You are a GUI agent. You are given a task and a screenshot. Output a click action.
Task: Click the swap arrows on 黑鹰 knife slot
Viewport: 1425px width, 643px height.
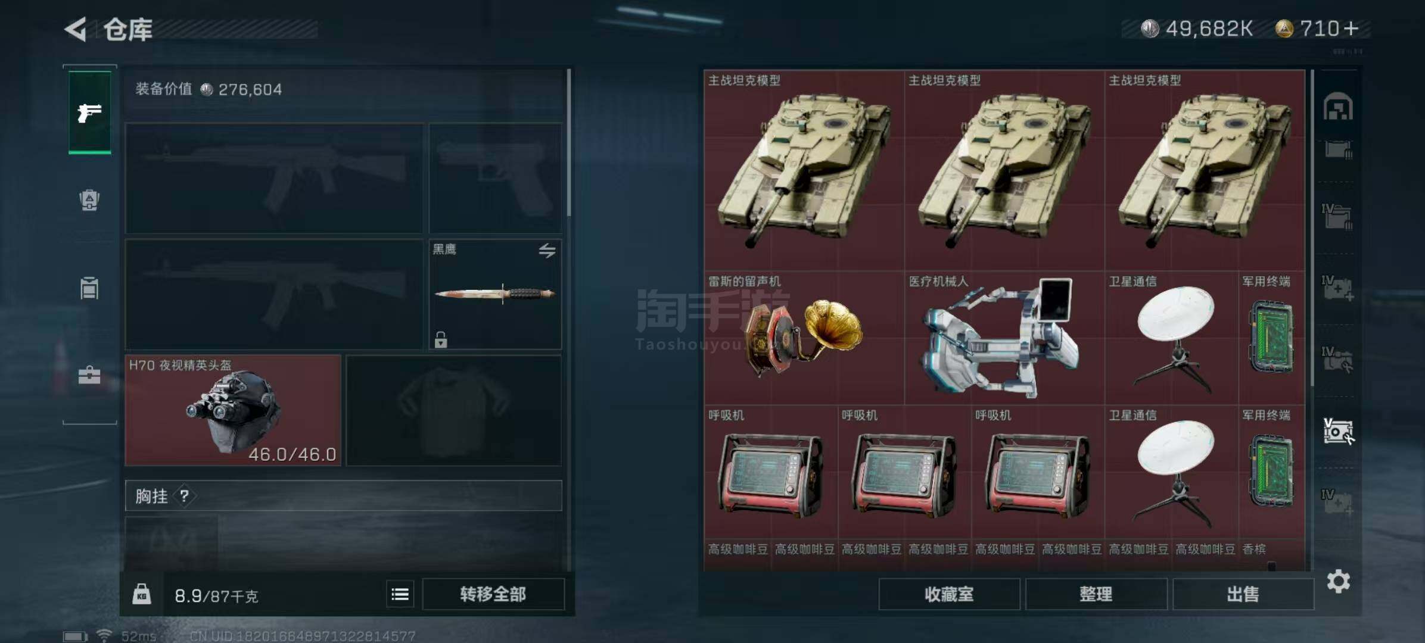(547, 250)
